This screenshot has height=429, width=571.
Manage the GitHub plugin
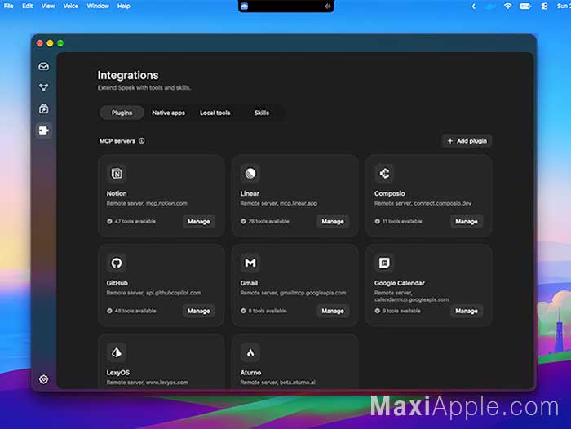click(198, 311)
